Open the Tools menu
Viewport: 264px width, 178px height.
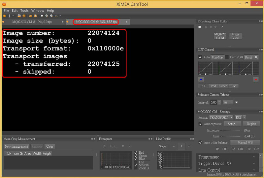click(24, 11)
